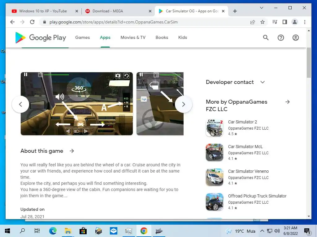
Task: Open weather widget showing 19°C
Action: click(241, 231)
